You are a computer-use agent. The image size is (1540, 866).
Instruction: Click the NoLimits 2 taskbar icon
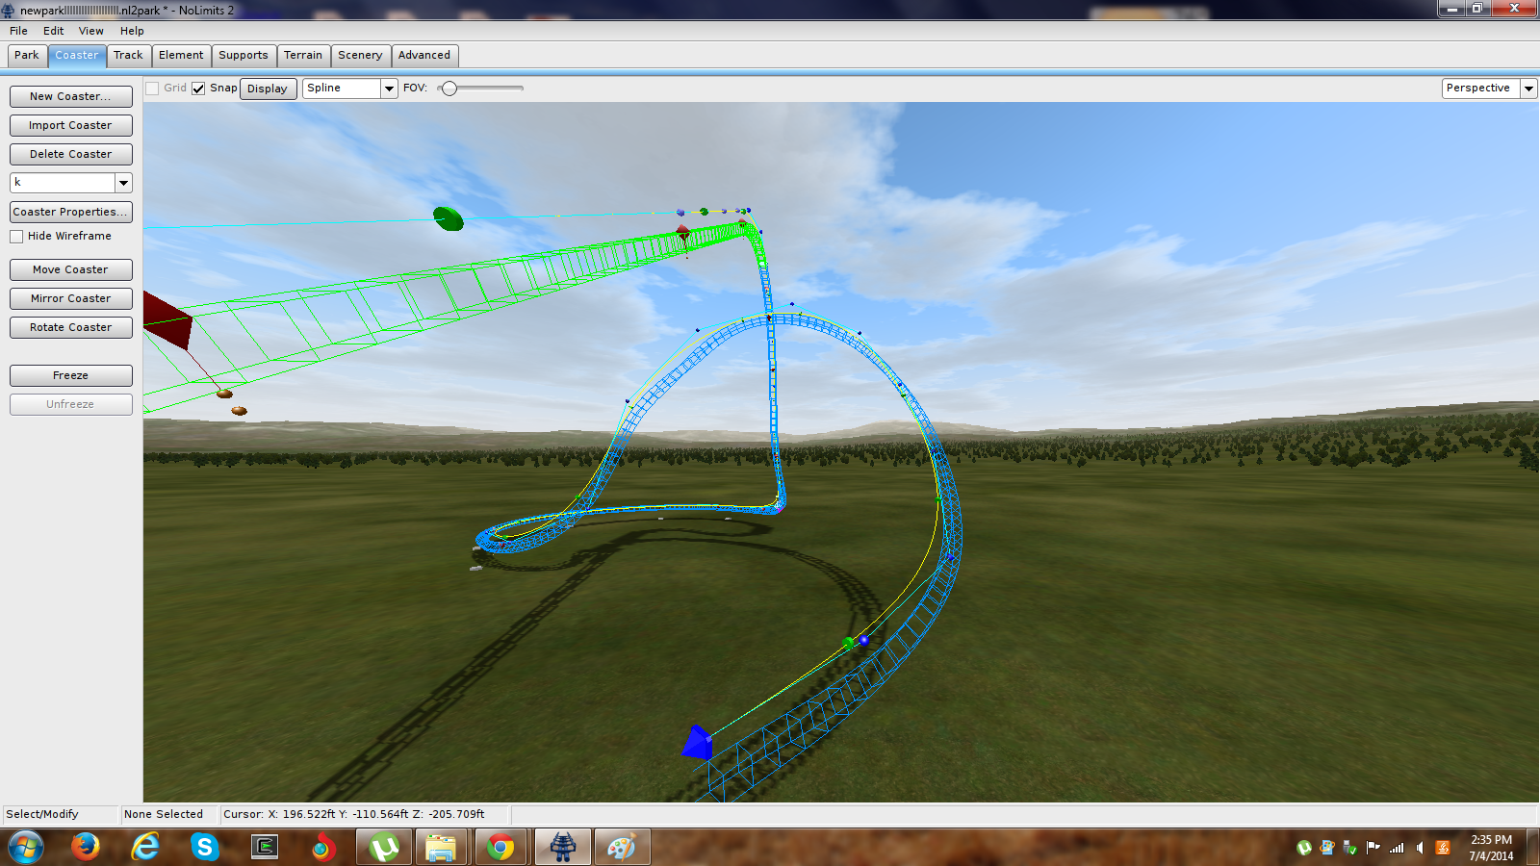click(562, 847)
